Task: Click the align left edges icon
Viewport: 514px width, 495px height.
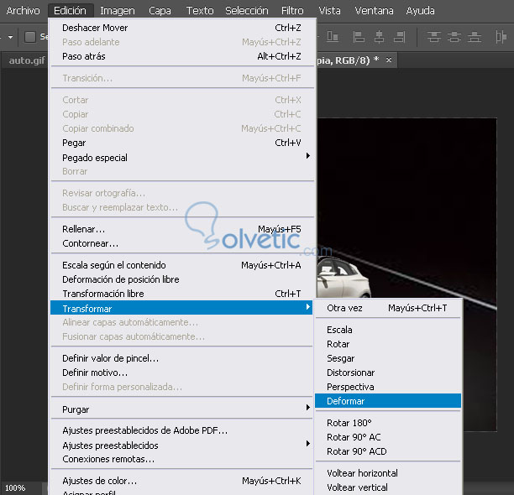Action: 359,37
